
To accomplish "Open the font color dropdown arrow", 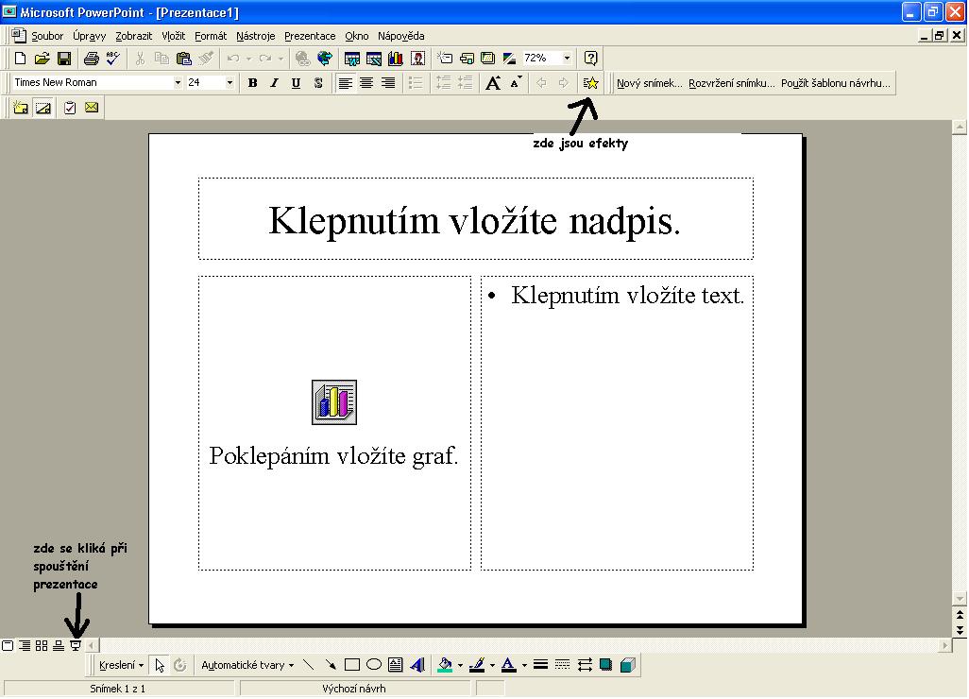I will point(524,666).
